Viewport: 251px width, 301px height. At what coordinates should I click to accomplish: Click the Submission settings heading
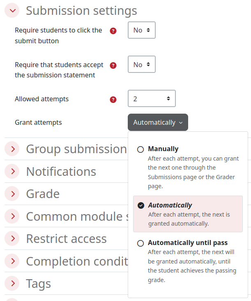pyautogui.click(x=81, y=11)
